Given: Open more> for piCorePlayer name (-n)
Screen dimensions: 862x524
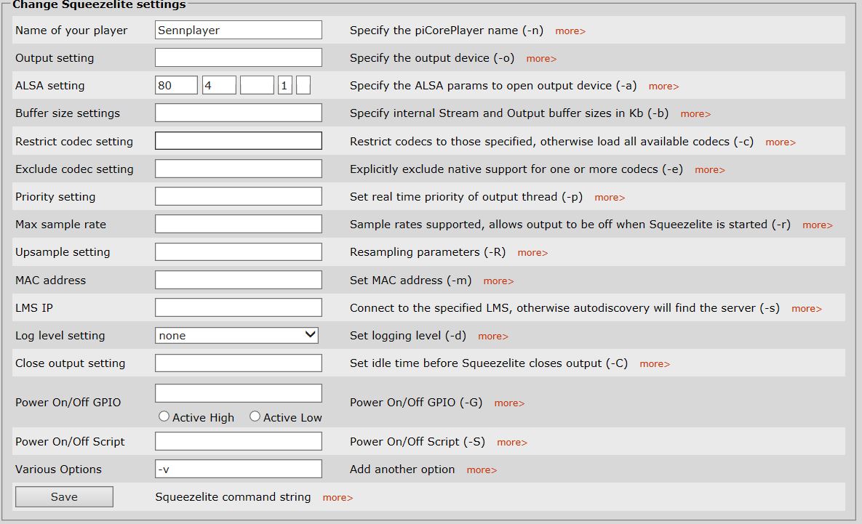Looking at the screenshot, I should (x=570, y=31).
